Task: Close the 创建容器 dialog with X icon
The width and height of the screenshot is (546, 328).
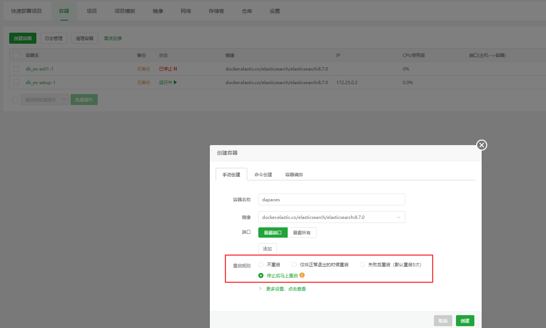Action: tap(482, 145)
